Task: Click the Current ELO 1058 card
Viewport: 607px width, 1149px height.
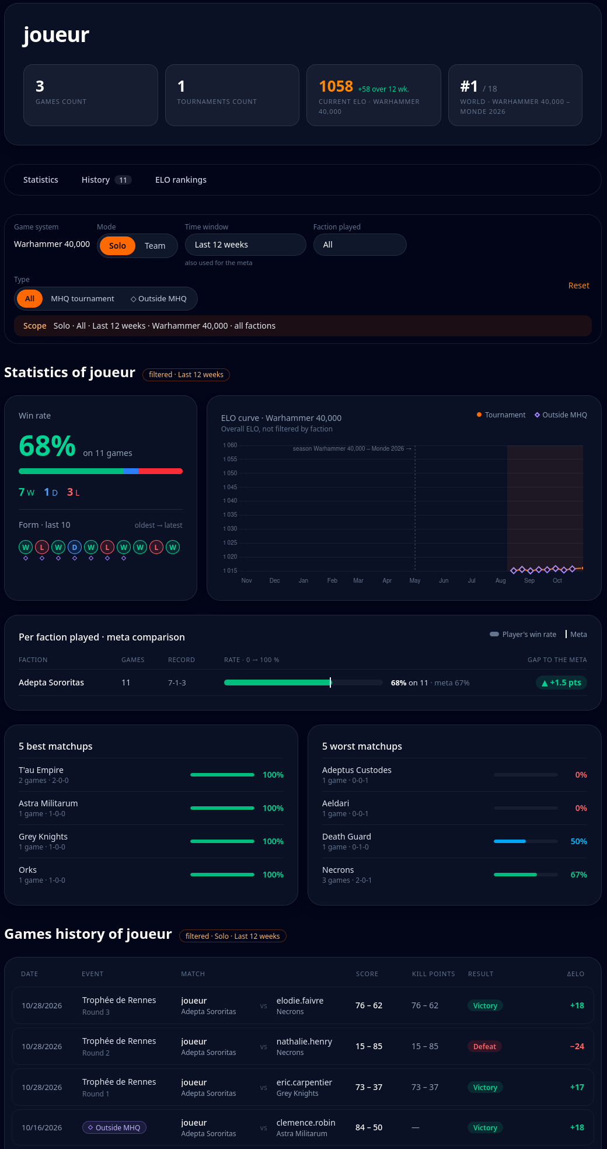Action: click(374, 95)
